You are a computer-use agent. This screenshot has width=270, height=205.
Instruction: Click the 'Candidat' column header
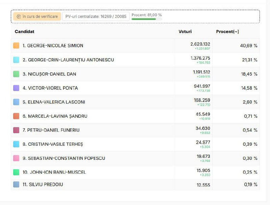[24, 32]
